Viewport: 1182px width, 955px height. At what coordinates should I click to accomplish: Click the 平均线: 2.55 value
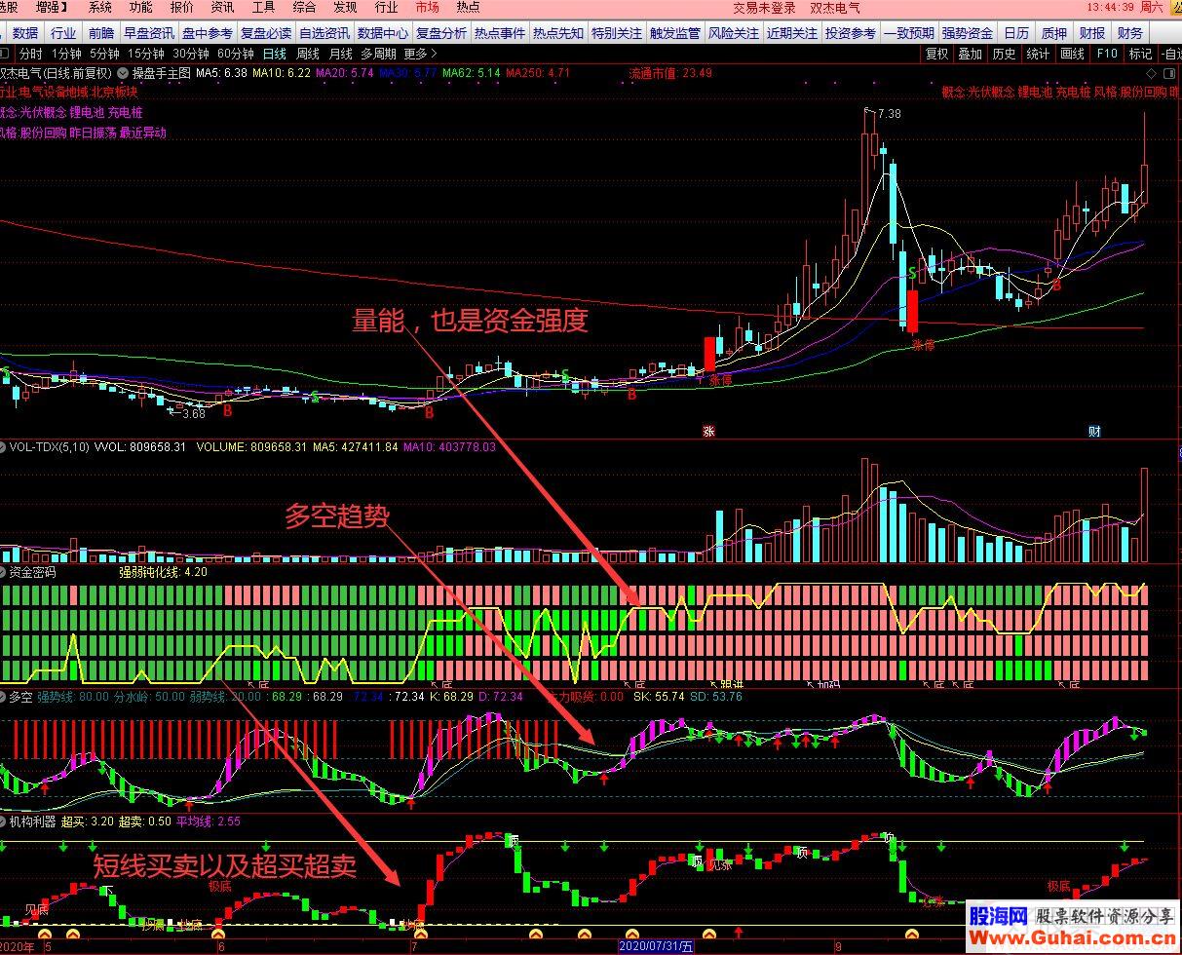tap(209, 821)
